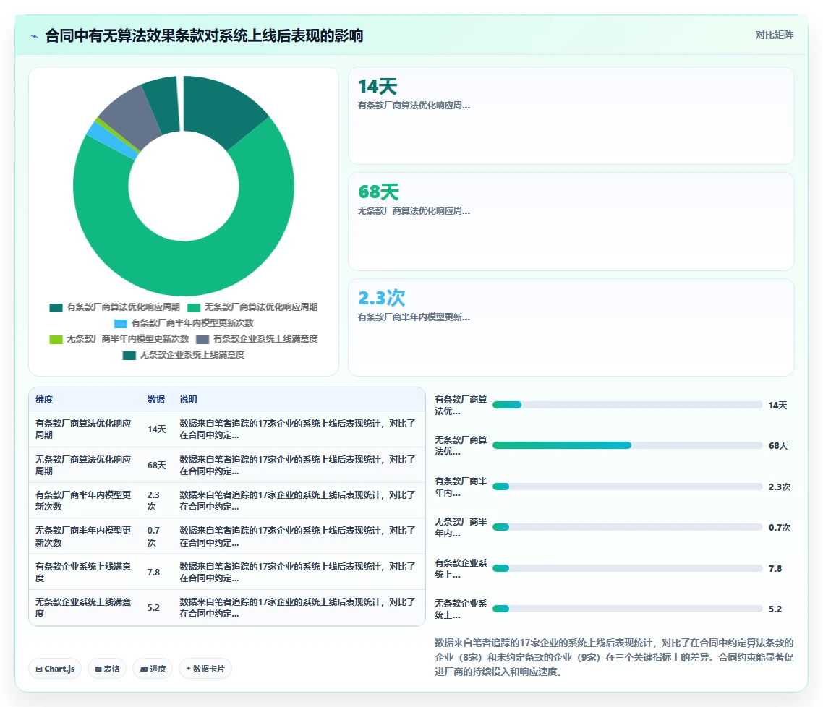Image resolution: width=823 pixels, height=707 pixels.
Task: Click the dashboard title 合同中有无算法效果条款
Action: click(x=204, y=35)
